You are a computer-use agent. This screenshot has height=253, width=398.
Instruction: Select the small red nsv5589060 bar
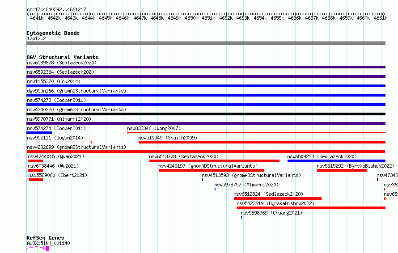pos(36,180)
